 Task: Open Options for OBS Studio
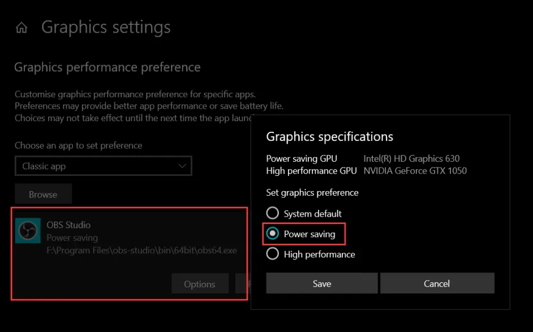pyautogui.click(x=200, y=284)
